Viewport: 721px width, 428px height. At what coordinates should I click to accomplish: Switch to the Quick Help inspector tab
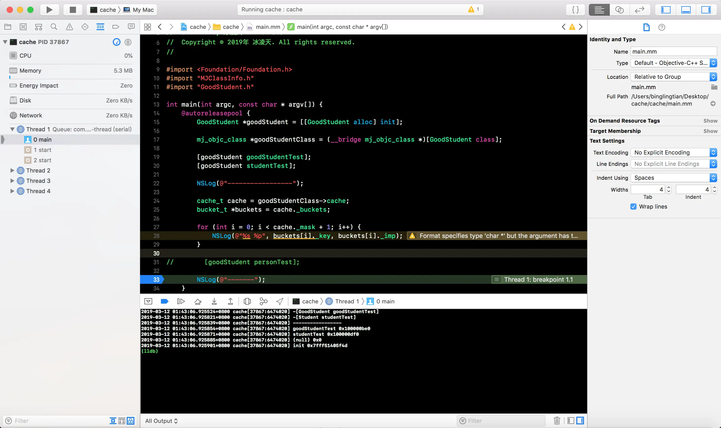[x=662, y=27]
